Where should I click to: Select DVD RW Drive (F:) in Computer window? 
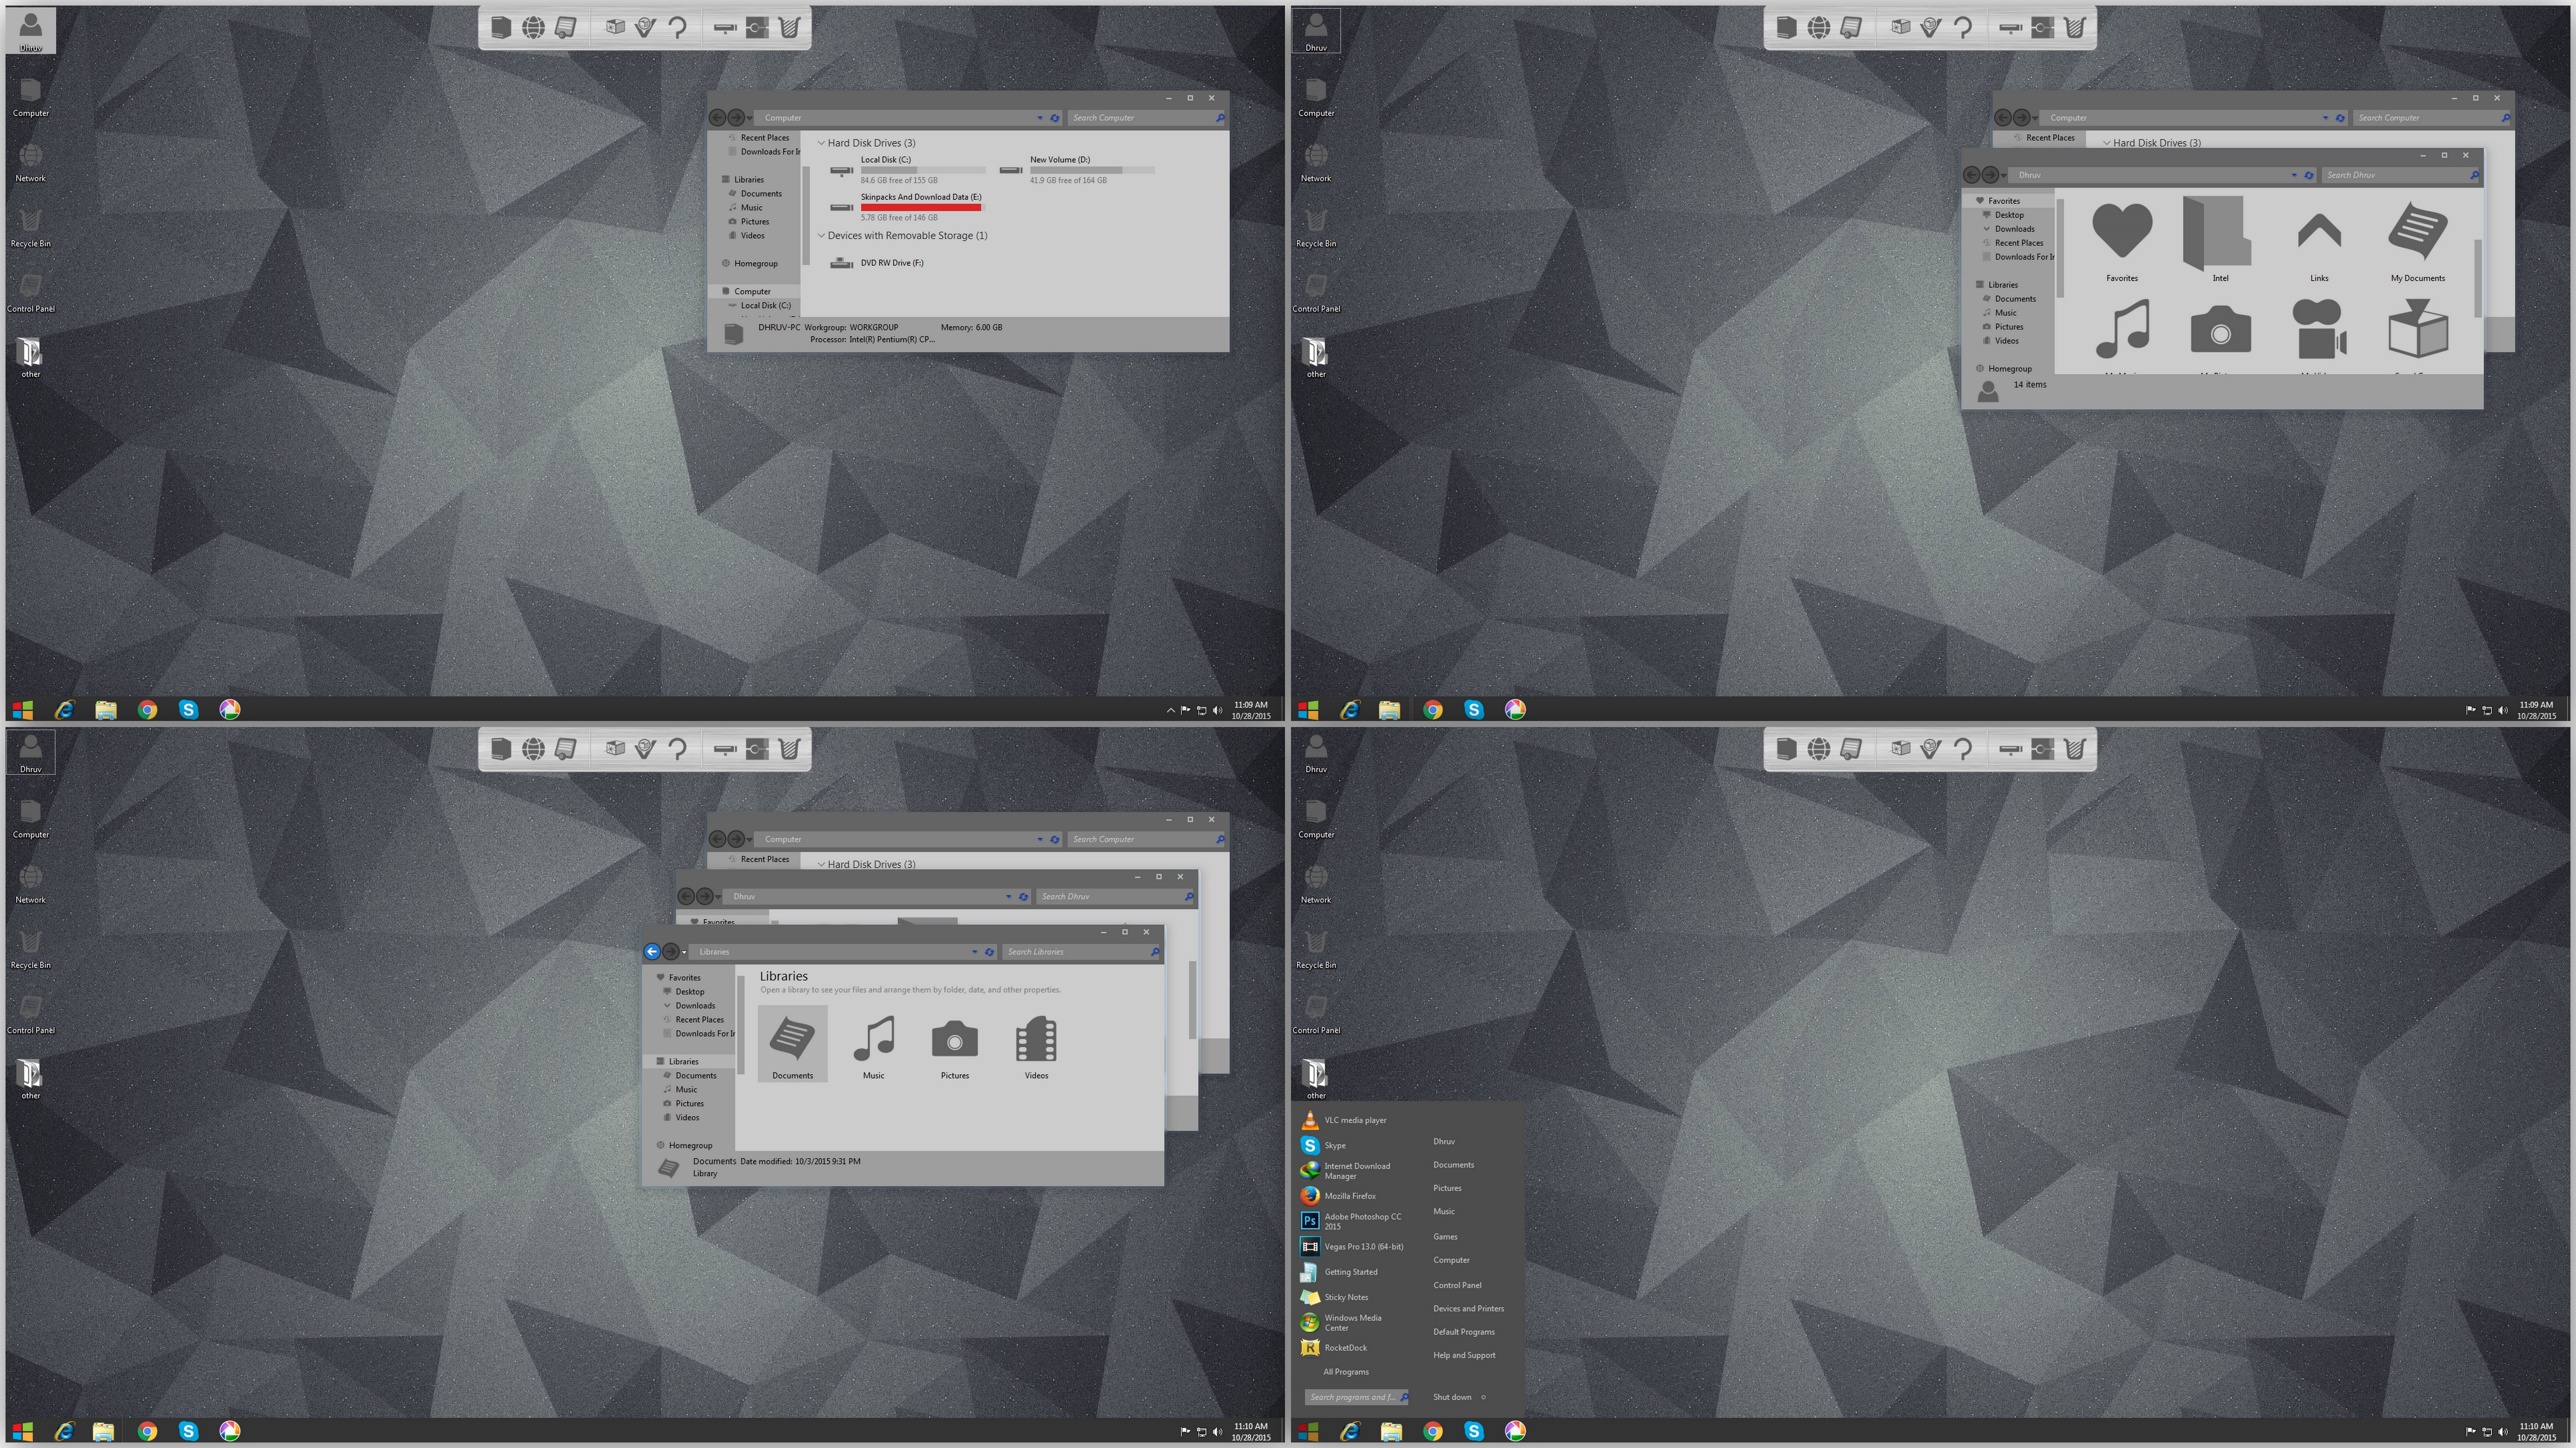(878, 263)
